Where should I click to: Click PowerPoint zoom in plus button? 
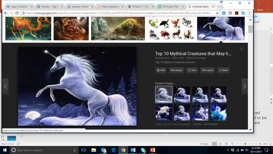260,144
